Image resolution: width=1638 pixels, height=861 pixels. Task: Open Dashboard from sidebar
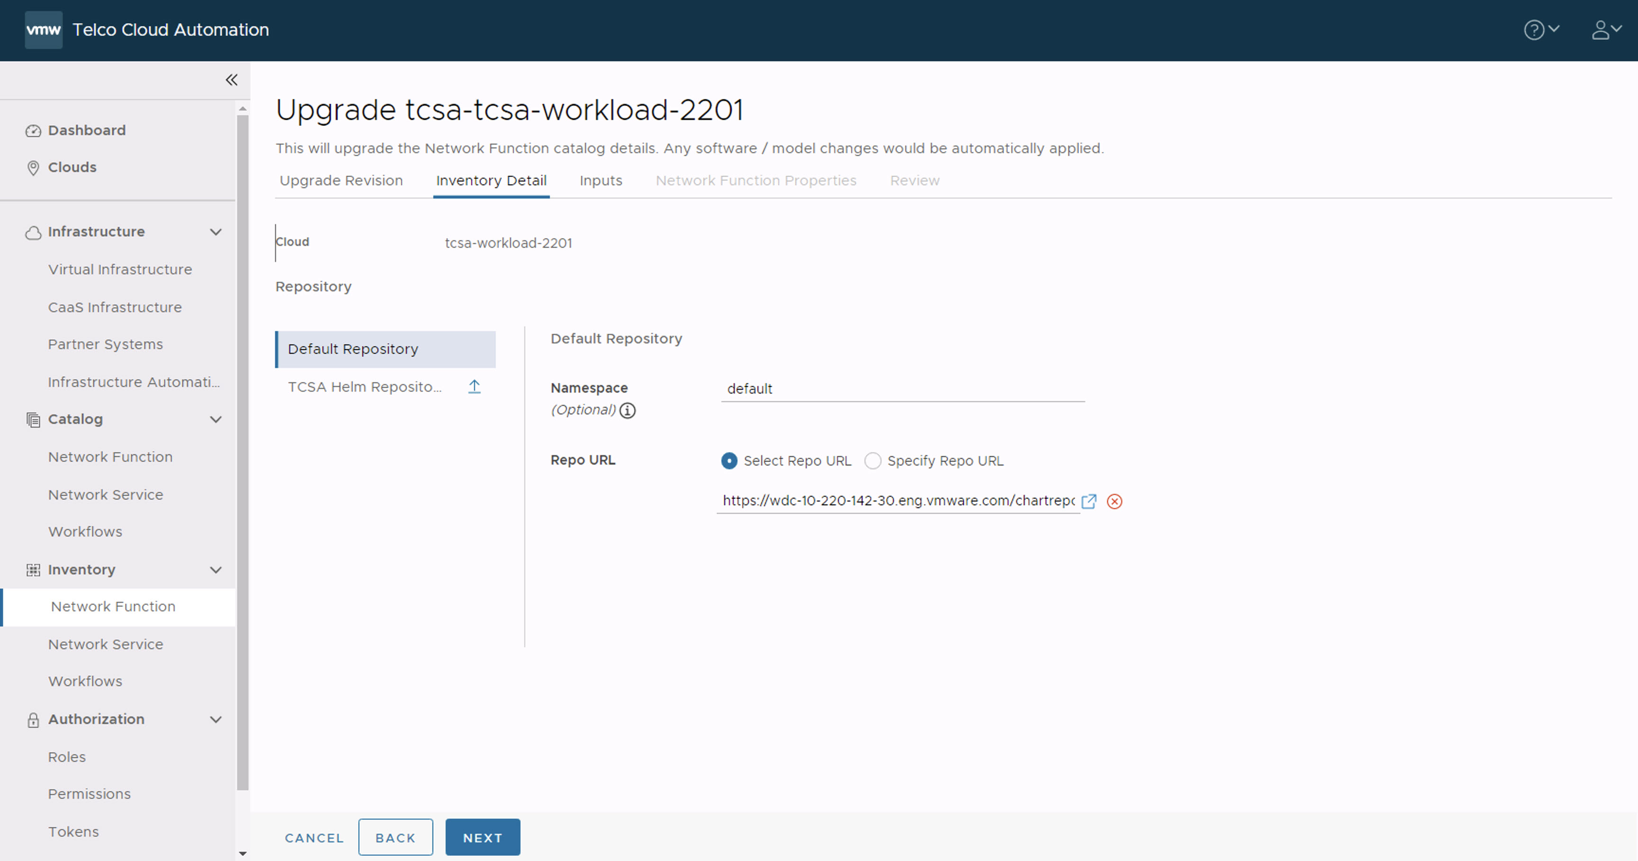pyautogui.click(x=86, y=130)
